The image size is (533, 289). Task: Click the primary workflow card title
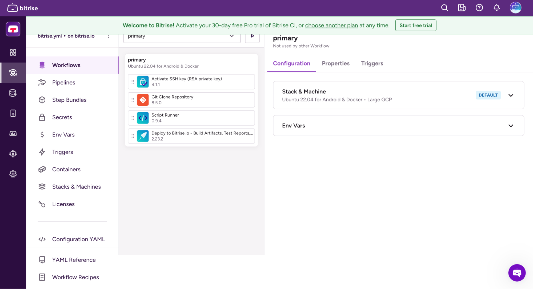coord(137,60)
